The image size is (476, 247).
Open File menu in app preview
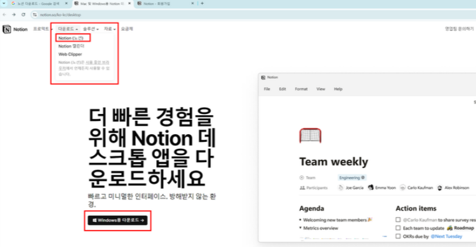tap(267, 89)
